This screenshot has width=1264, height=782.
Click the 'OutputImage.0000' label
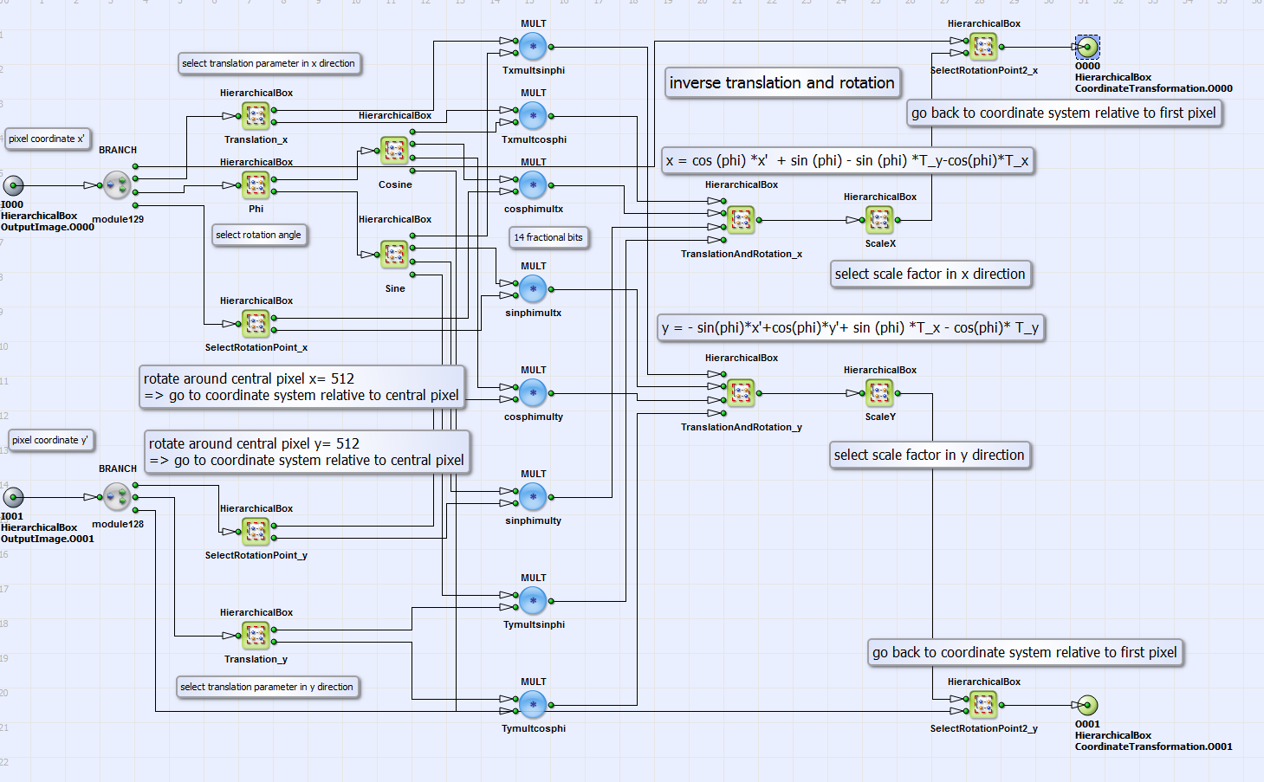tap(48, 227)
